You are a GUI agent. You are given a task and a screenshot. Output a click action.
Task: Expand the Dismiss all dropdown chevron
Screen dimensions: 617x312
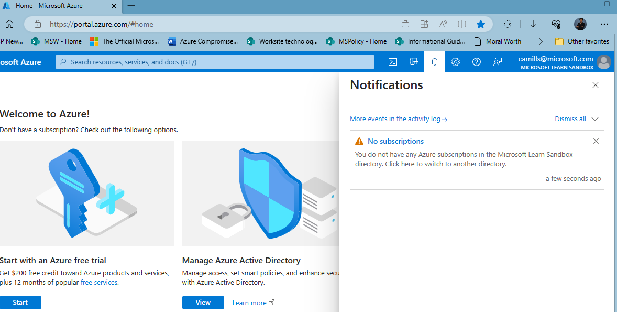pyautogui.click(x=595, y=119)
